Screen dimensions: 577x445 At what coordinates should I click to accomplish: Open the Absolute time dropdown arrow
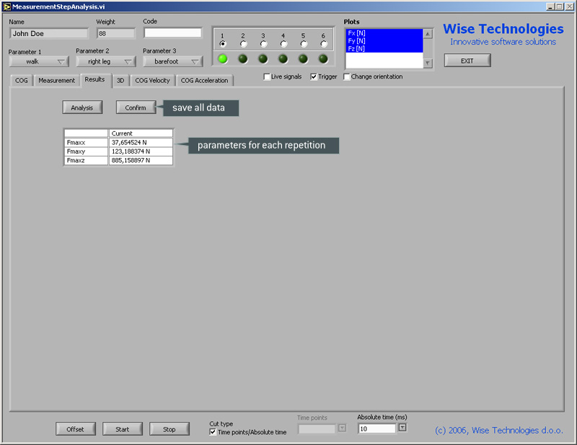(x=402, y=428)
